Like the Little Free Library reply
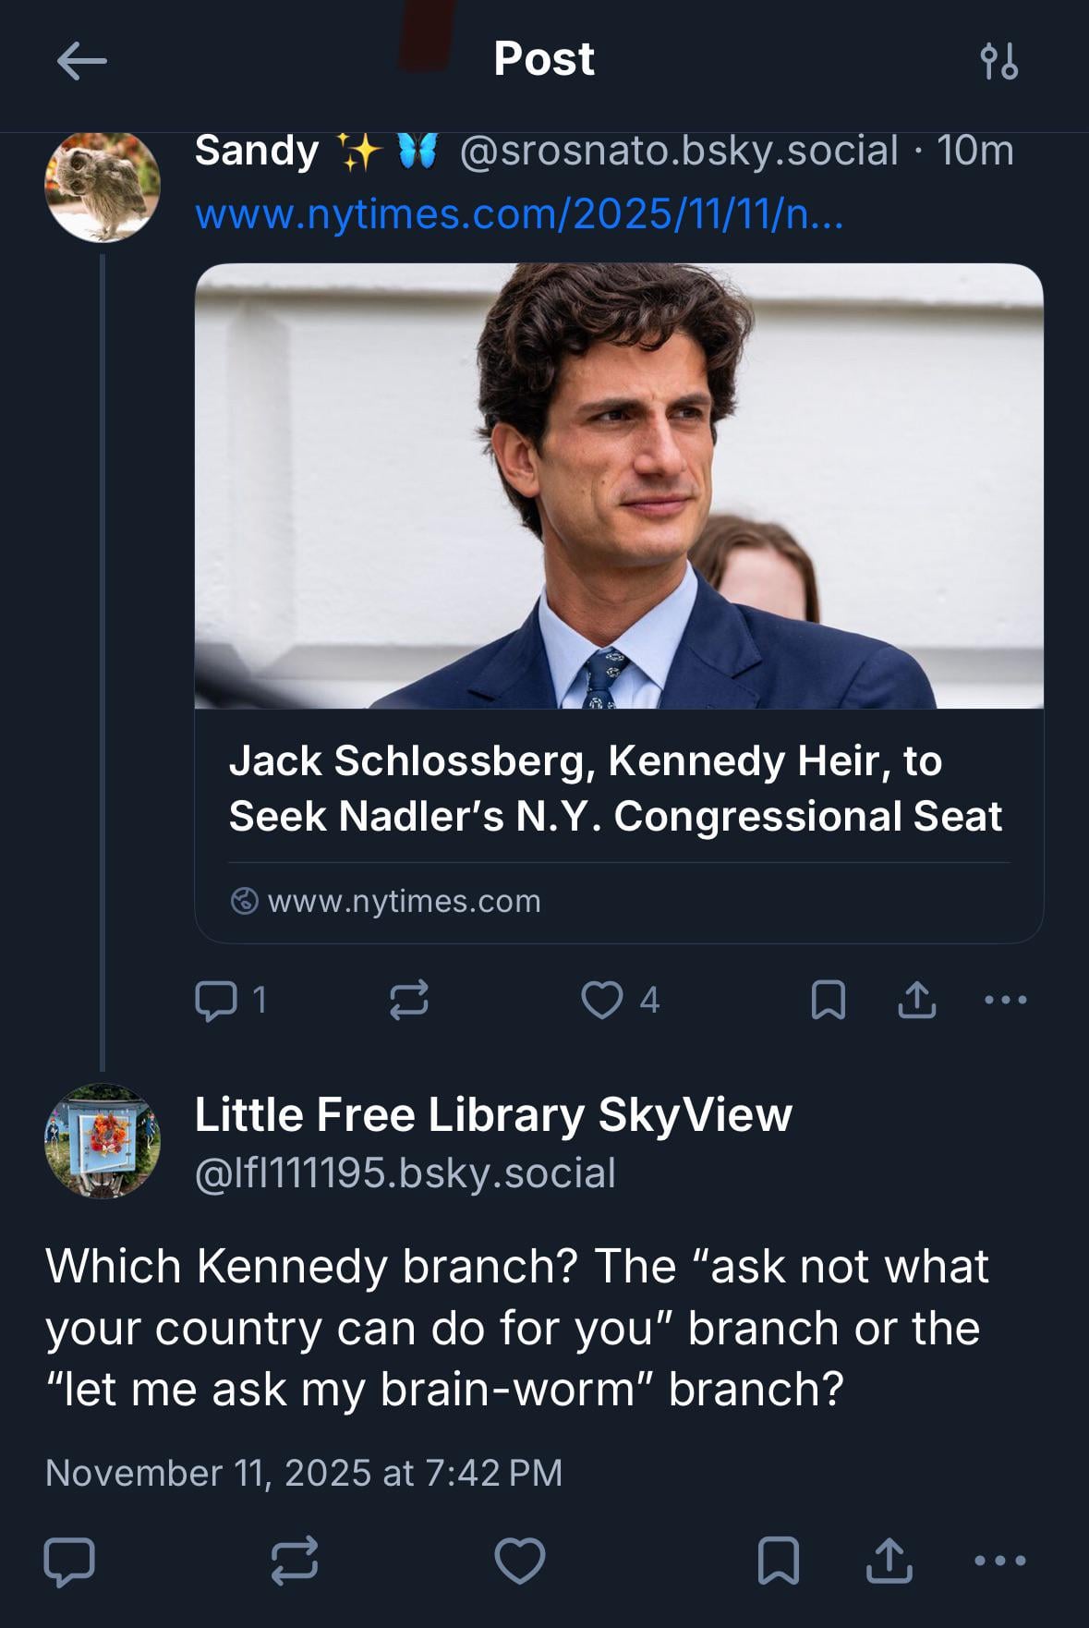 pos(520,1561)
